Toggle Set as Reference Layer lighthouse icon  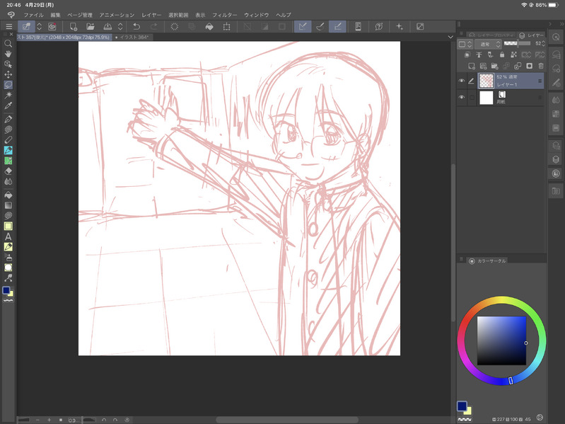pyautogui.click(x=479, y=55)
